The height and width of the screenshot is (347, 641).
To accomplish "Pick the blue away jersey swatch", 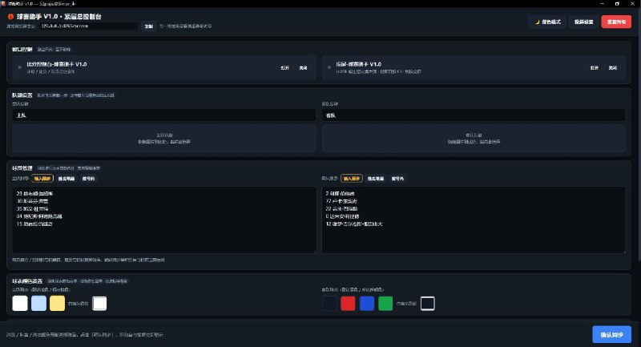I will 367,303.
